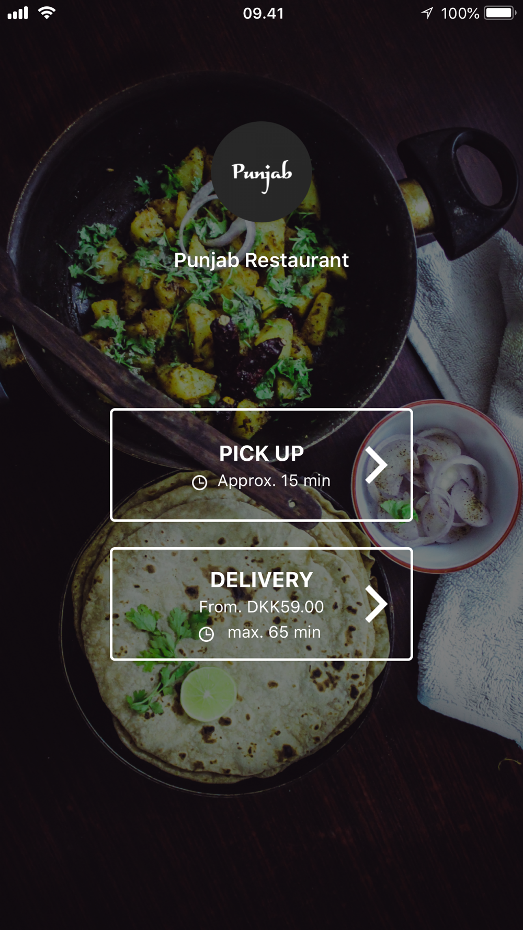Tap the 100% battery percentage
This screenshot has width=523, height=930.
(x=460, y=13)
